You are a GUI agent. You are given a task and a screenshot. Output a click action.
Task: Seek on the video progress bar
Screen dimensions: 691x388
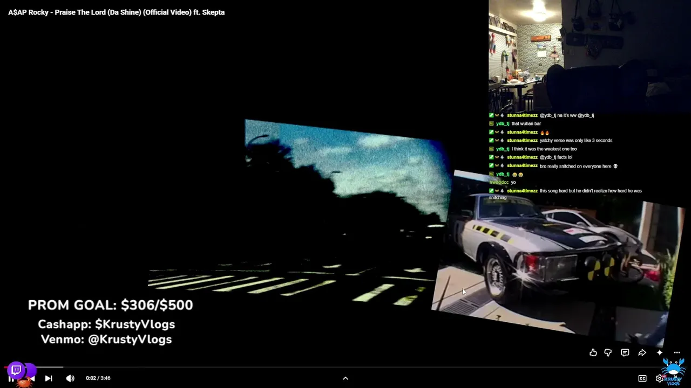(x=345, y=368)
